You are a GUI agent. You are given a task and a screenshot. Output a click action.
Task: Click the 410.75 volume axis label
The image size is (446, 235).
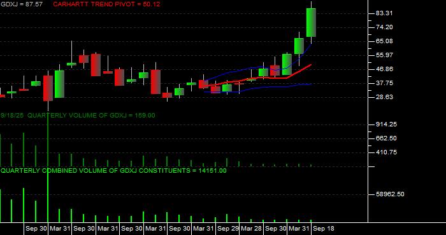pyautogui.click(x=387, y=152)
